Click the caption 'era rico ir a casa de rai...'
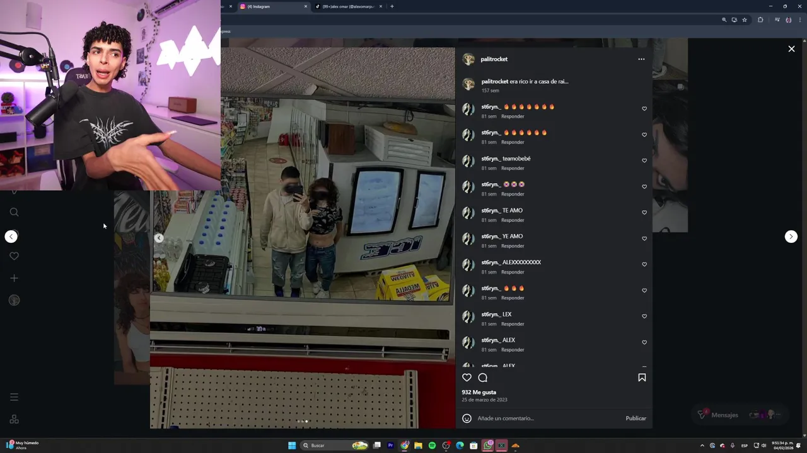807x453 pixels. (539, 82)
